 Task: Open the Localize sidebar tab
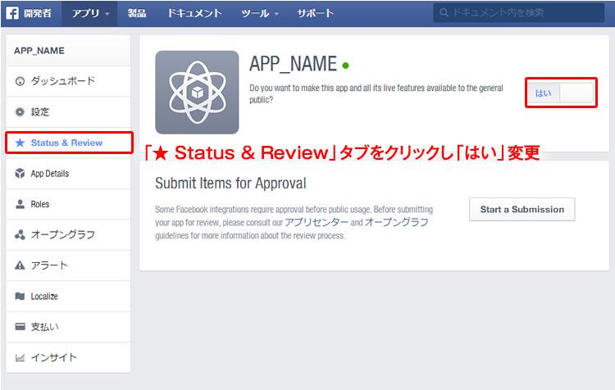(68, 296)
